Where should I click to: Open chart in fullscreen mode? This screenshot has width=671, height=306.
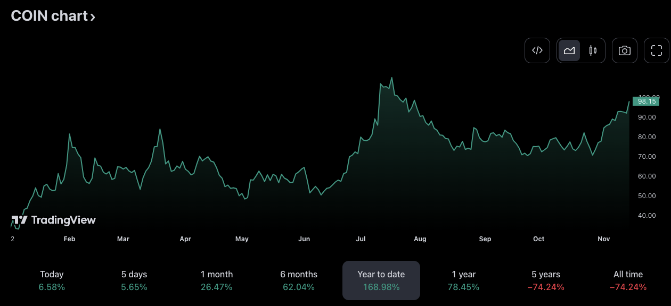[x=657, y=50]
